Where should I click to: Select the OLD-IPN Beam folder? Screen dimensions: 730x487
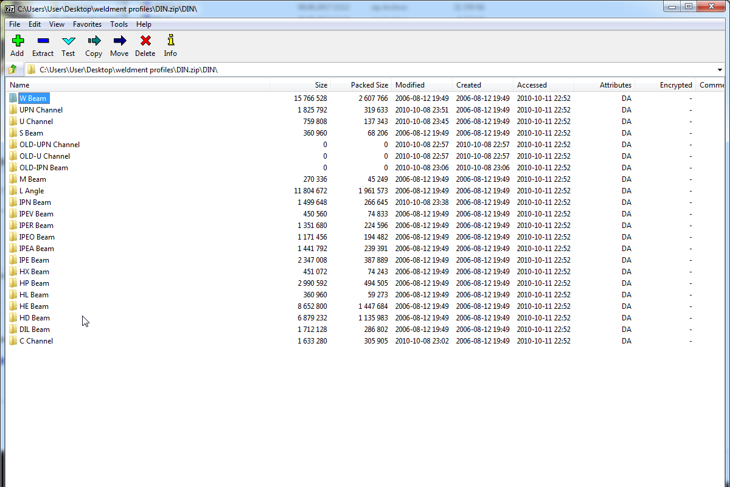pos(44,167)
